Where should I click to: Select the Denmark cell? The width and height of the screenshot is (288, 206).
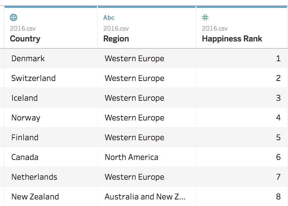click(x=28, y=59)
